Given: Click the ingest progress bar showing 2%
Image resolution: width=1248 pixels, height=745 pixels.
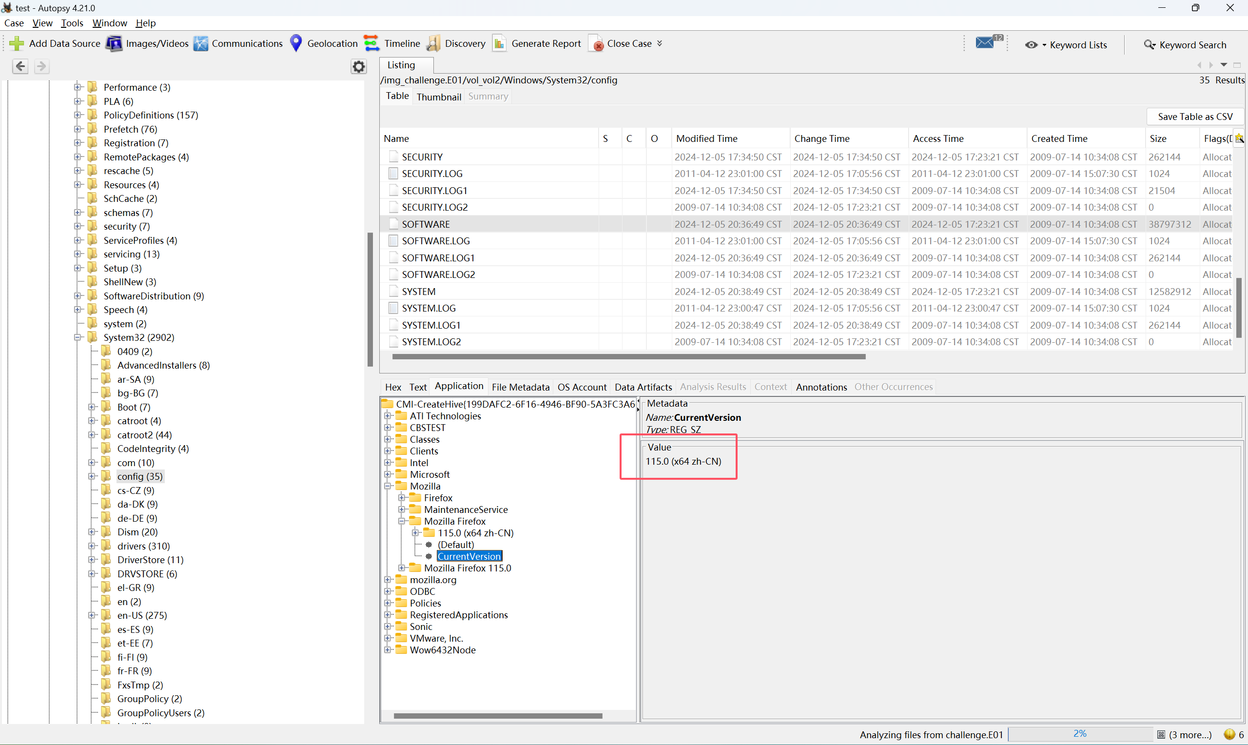Looking at the screenshot, I should (1080, 734).
